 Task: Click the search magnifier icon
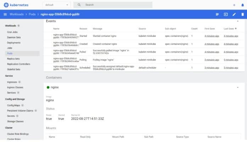coord(79,5)
